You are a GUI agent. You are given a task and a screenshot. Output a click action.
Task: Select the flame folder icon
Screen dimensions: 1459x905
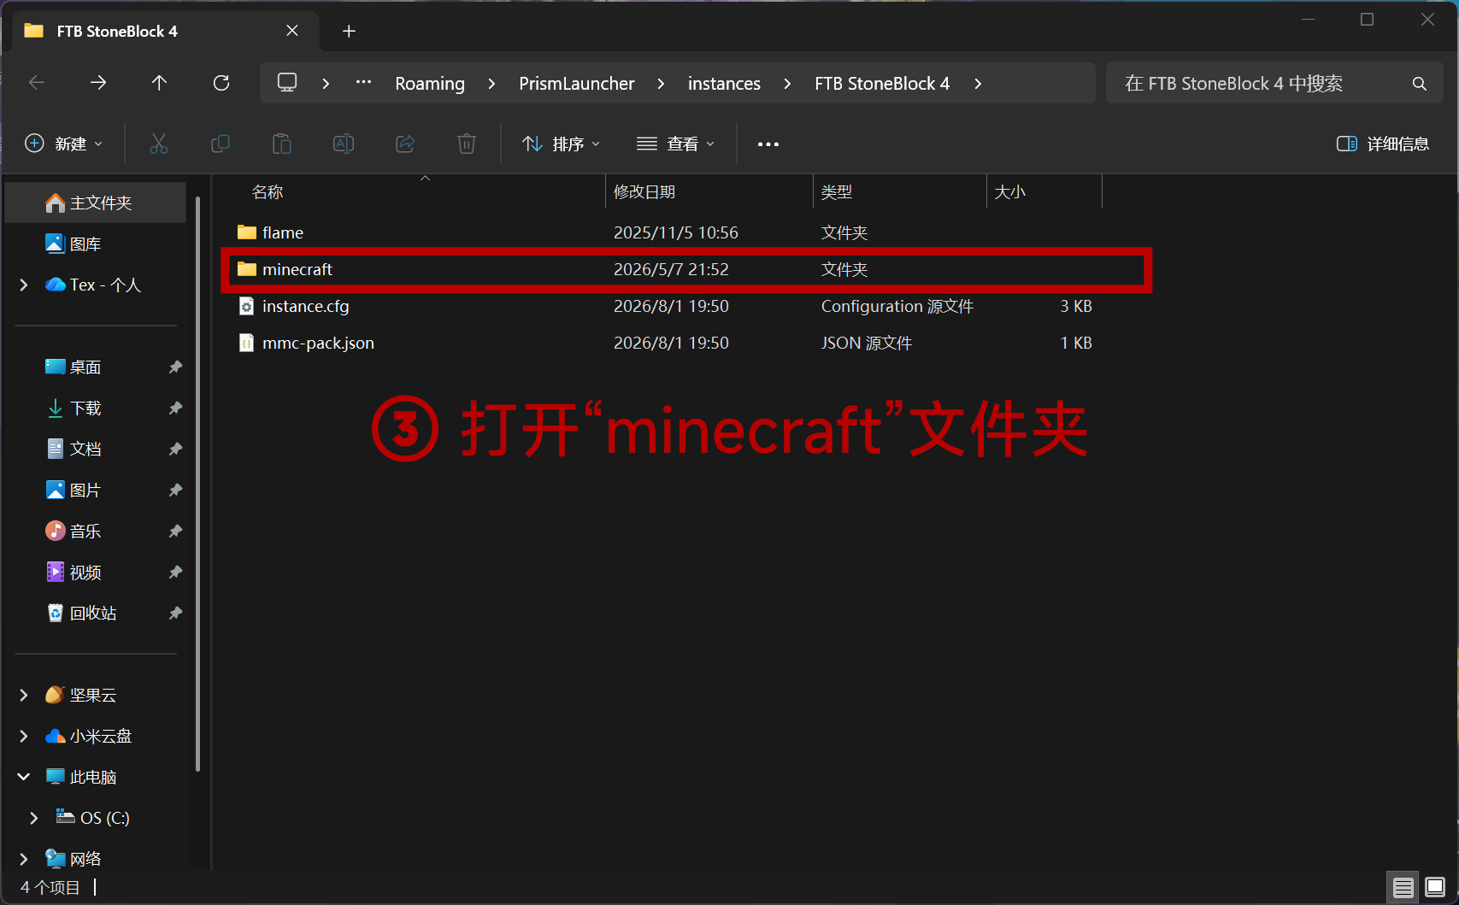tap(247, 232)
